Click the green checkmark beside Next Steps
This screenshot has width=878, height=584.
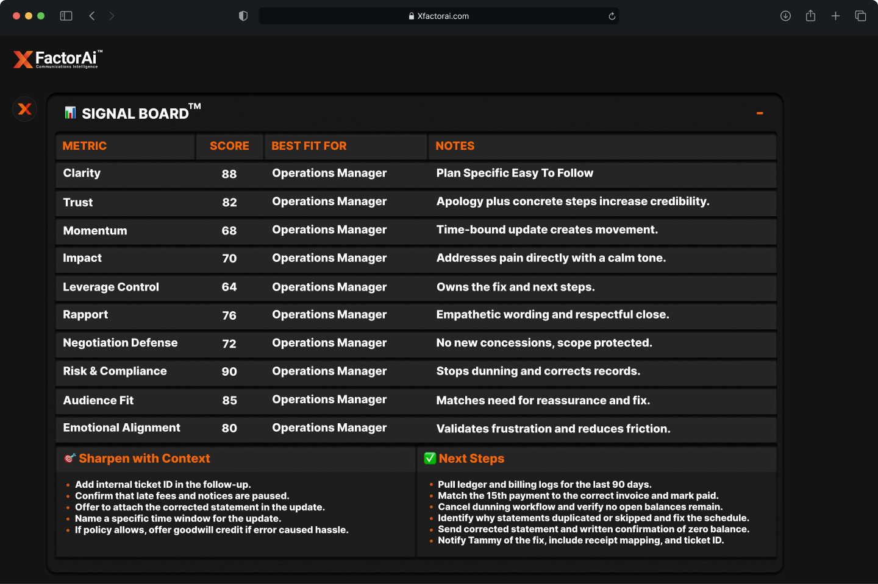430,458
